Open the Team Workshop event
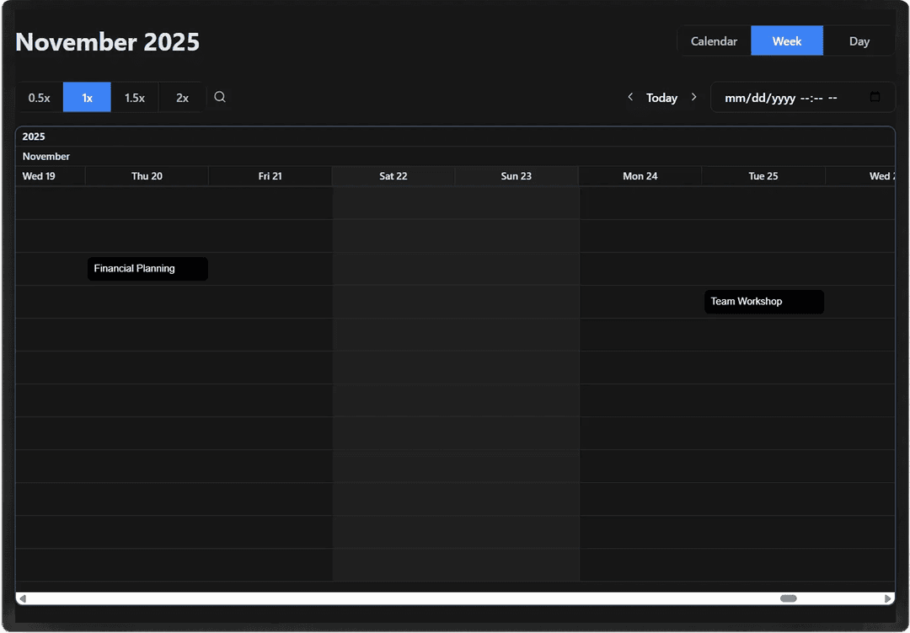The image size is (910, 633). click(763, 302)
